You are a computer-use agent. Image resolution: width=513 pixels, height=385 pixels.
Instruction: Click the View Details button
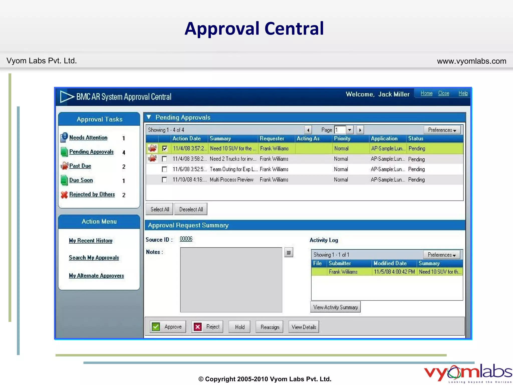click(304, 327)
